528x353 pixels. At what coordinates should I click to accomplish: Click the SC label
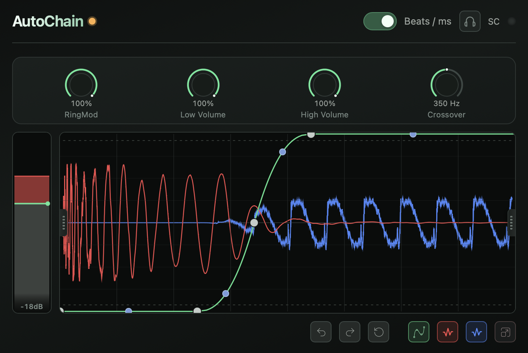point(493,22)
